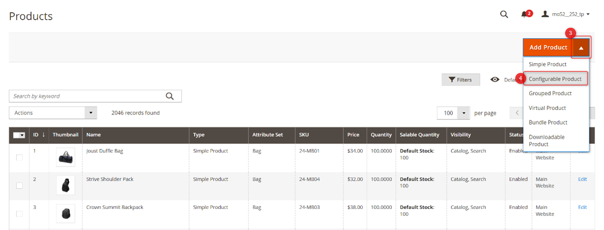The width and height of the screenshot is (604, 230).
Task: Open the Actions dropdown
Action: click(x=53, y=113)
